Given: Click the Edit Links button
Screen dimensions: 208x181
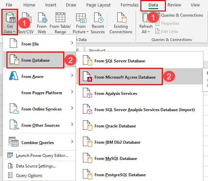Looking at the screenshot, I should click(167, 32).
